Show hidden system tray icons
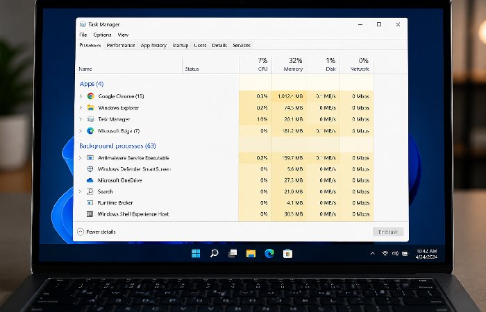 pyautogui.click(x=373, y=254)
